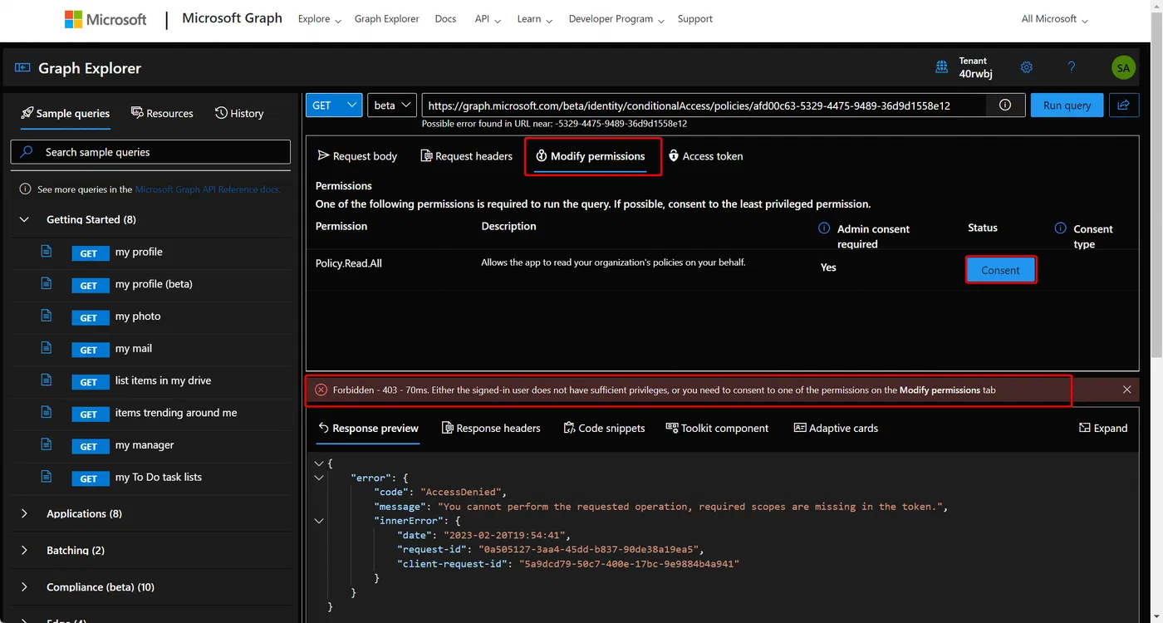Screen dimensions: 1163x623
Task: Click info icon beside Admin consent required
Action: point(824,228)
